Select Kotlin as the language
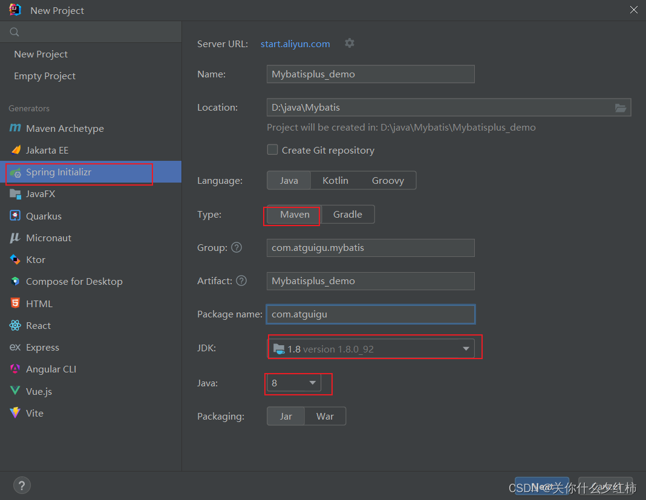This screenshot has height=500, width=646. click(x=335, y=180)
